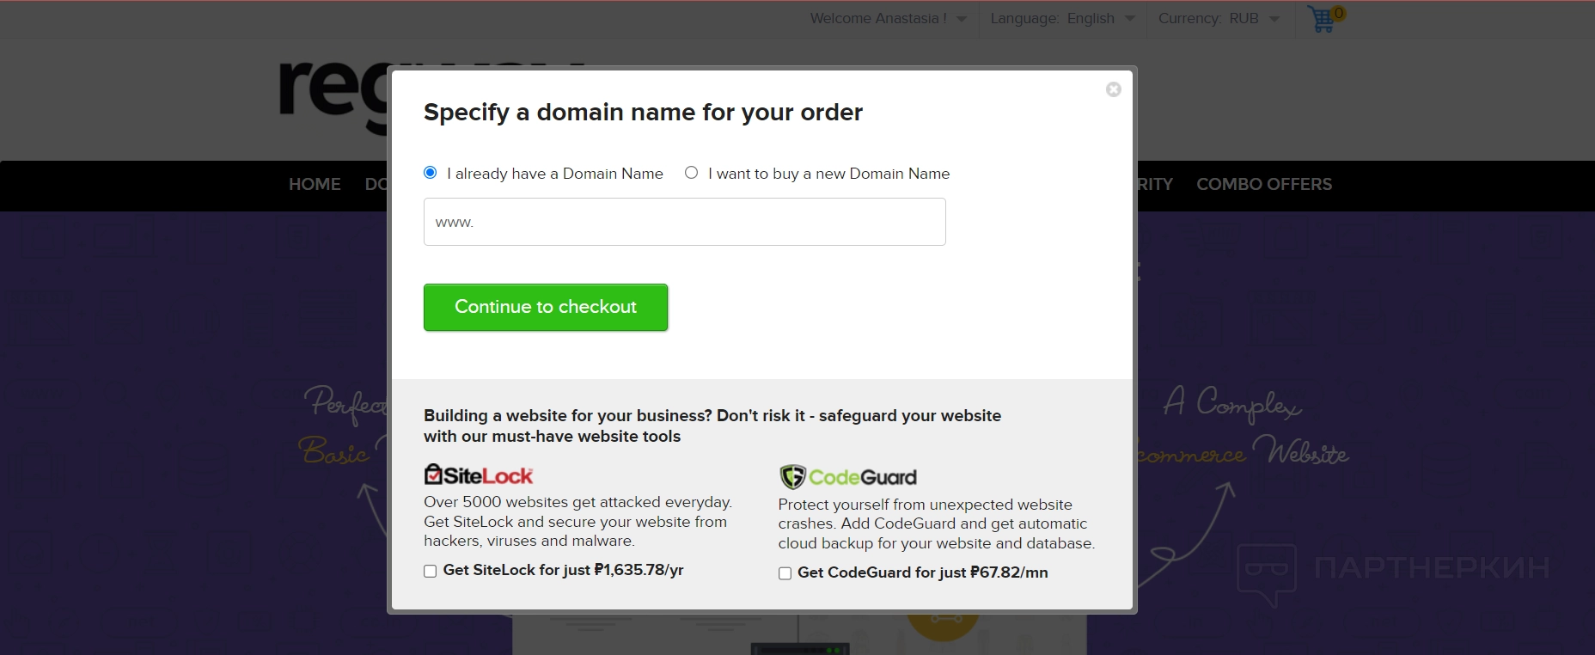The image size is (1595, 655).
Task: Focus the www. domain name field
Action: pyautogui.click(x=685, y=222)
